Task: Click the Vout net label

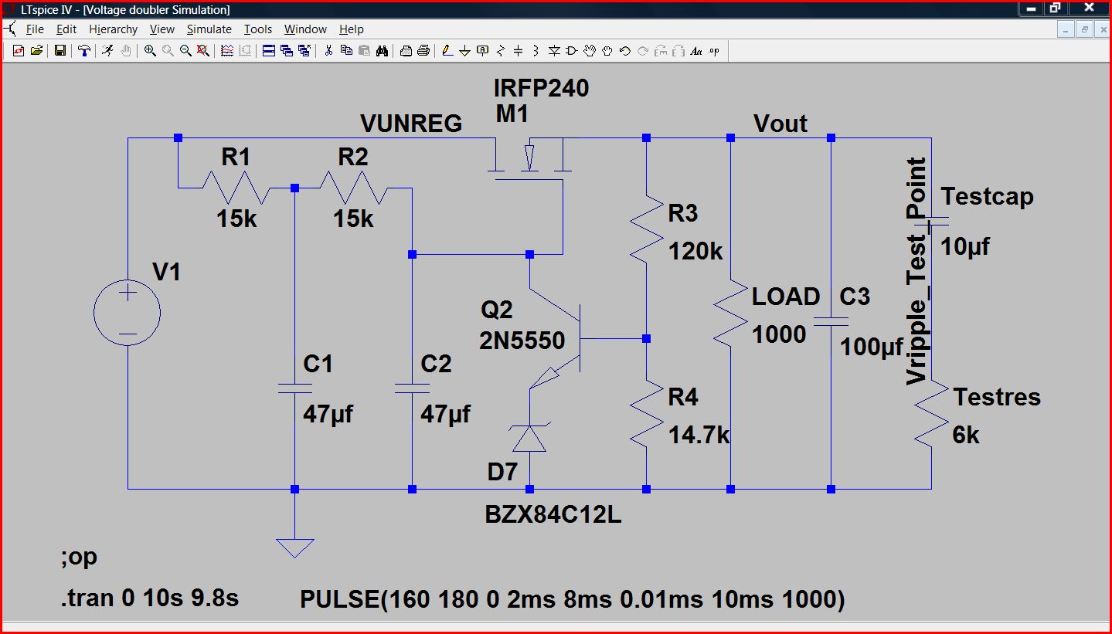Action: click(x=780, y=124)
